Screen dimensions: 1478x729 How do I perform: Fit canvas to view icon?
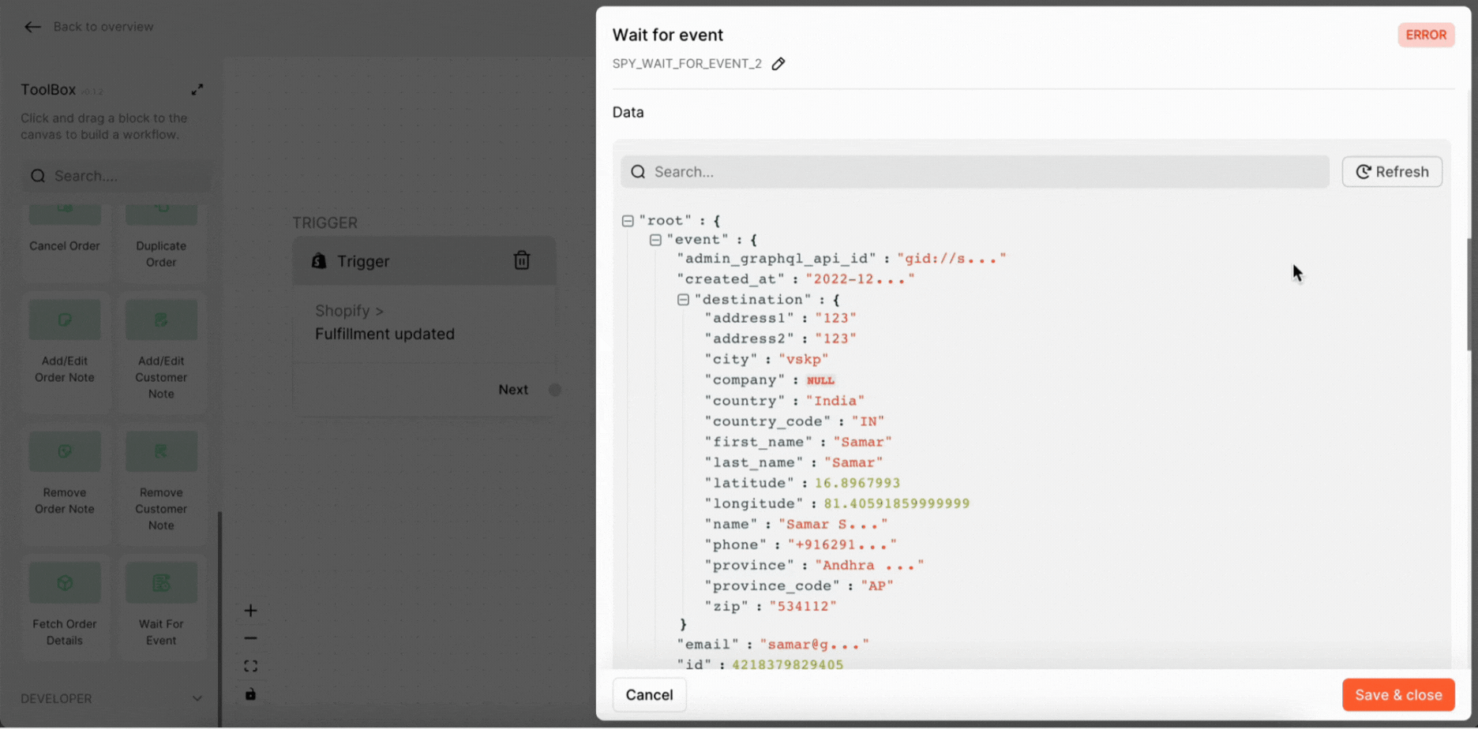(x=250, y=667)
